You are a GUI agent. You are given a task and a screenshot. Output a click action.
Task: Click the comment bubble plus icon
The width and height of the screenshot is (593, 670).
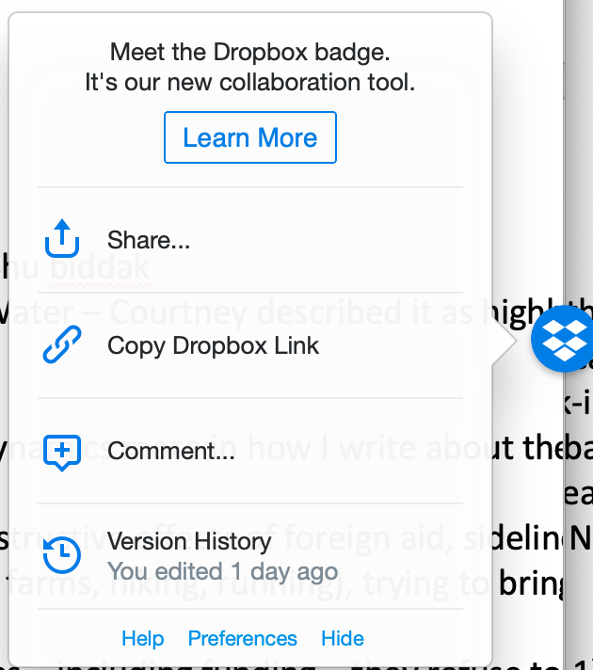coord(62,453)
